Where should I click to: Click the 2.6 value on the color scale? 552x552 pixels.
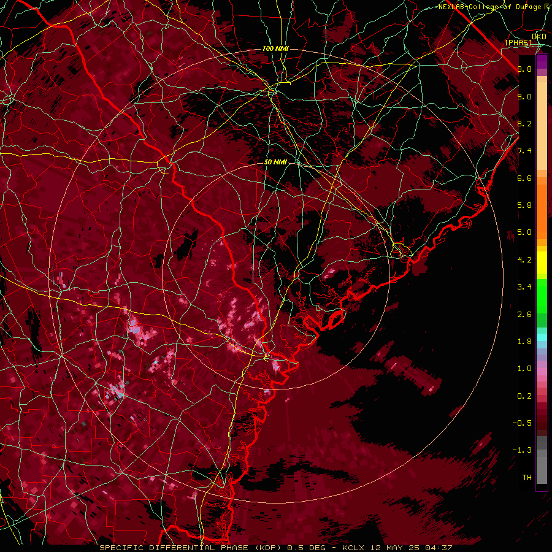(524, 315)
